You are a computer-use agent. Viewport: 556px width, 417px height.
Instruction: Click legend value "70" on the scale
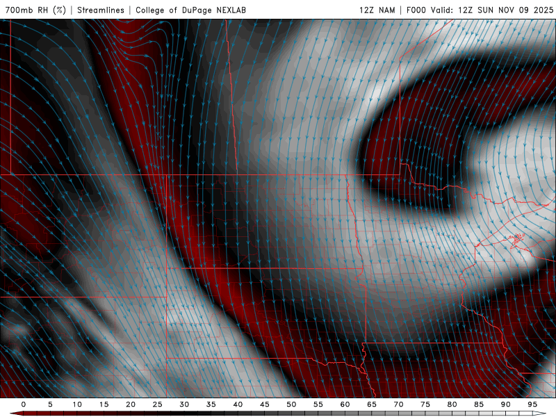(x=398, y=404)
